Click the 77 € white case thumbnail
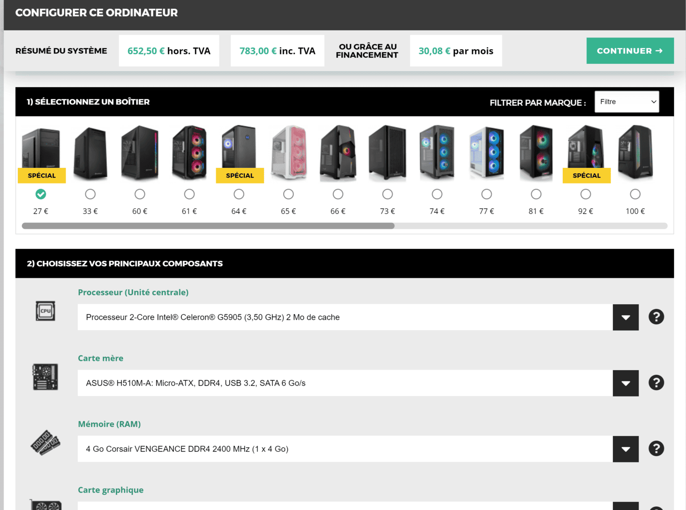Screen dimensions: 686x510 487,153
